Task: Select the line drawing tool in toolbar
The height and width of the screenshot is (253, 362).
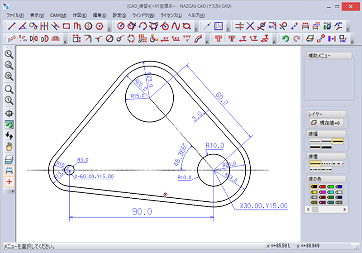Action: click(12, 26)
